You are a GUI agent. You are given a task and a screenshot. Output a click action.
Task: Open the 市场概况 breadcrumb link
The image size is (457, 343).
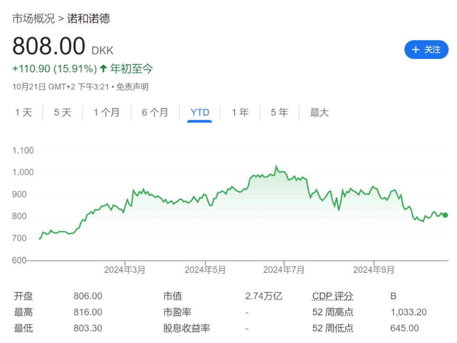(33, 19)
